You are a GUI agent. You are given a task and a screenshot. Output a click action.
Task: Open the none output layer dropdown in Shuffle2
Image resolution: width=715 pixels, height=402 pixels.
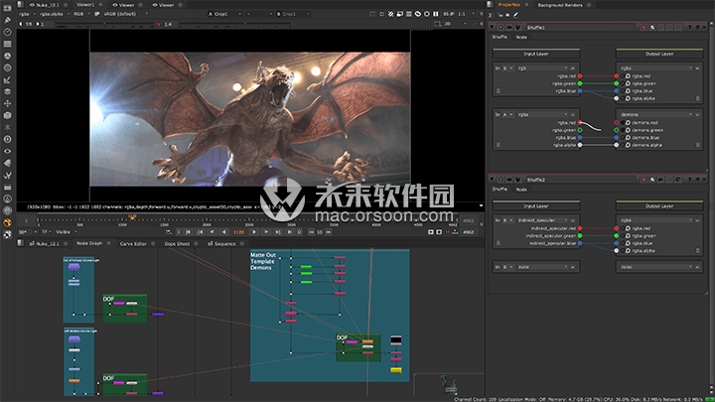pyautogui.click(x=656, y=267)
